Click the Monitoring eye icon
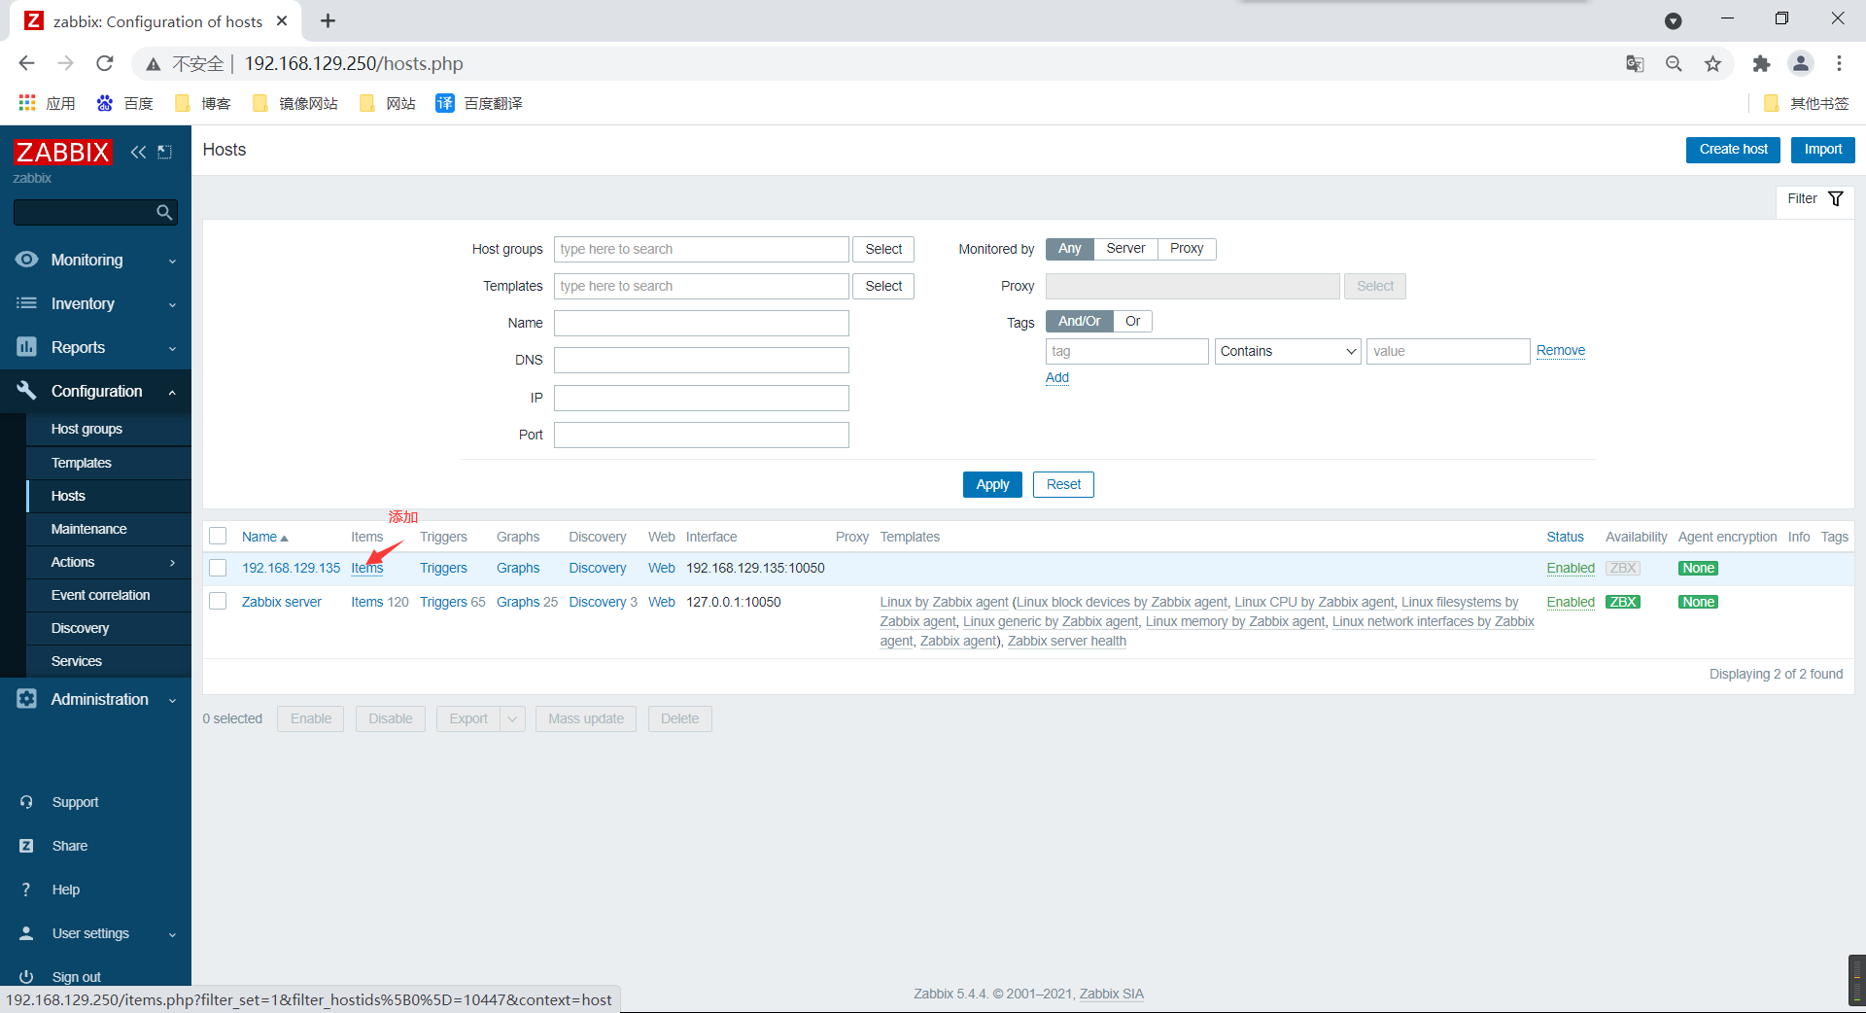The width and height of the screenshot is (1866, 1013). (27, 260)
